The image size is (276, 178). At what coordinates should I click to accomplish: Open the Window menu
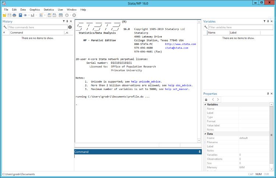pos(72,10)
